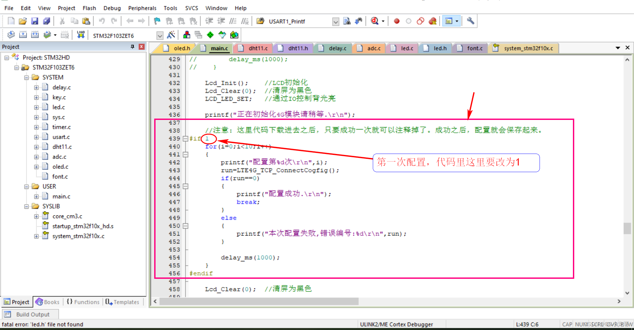This screenshot has height=330, width=634.
Task: Close the active editor tab with X
Action: pyautogui.click(x=628, y=48)
